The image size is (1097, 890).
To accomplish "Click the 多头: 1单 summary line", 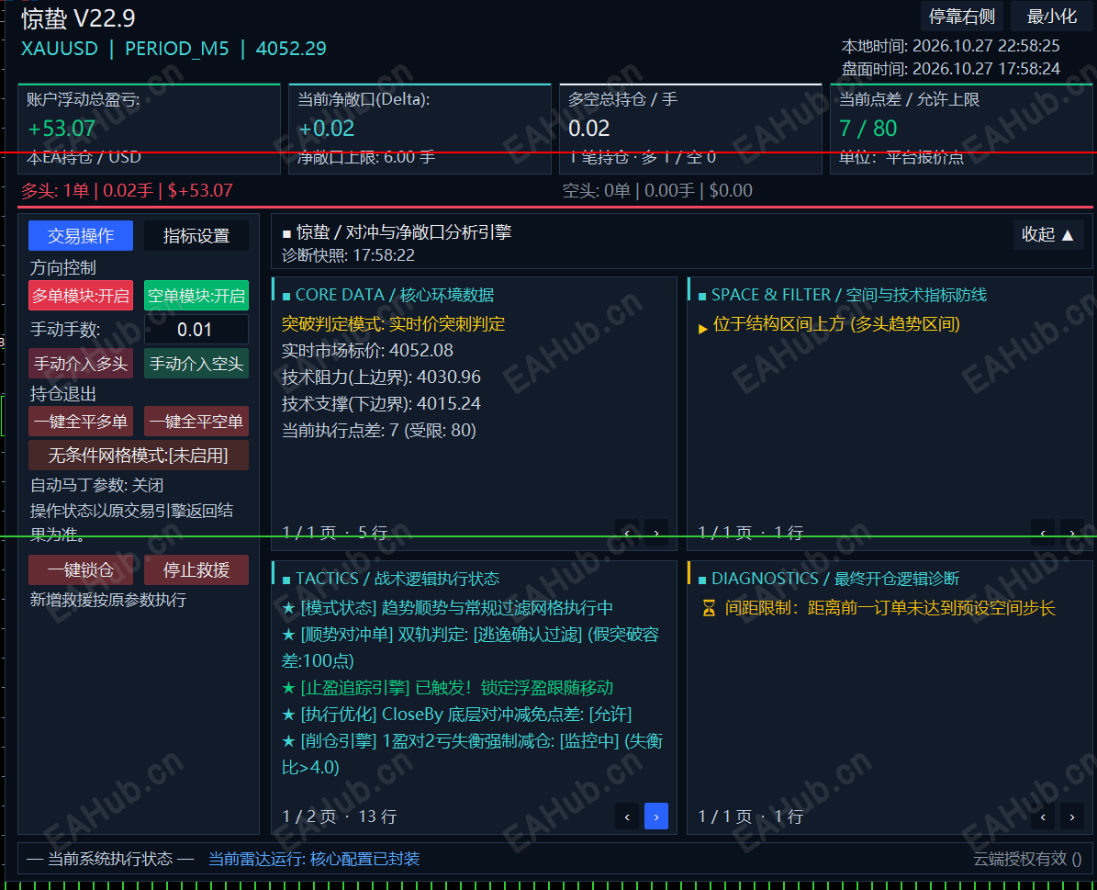I will [127, 190].
